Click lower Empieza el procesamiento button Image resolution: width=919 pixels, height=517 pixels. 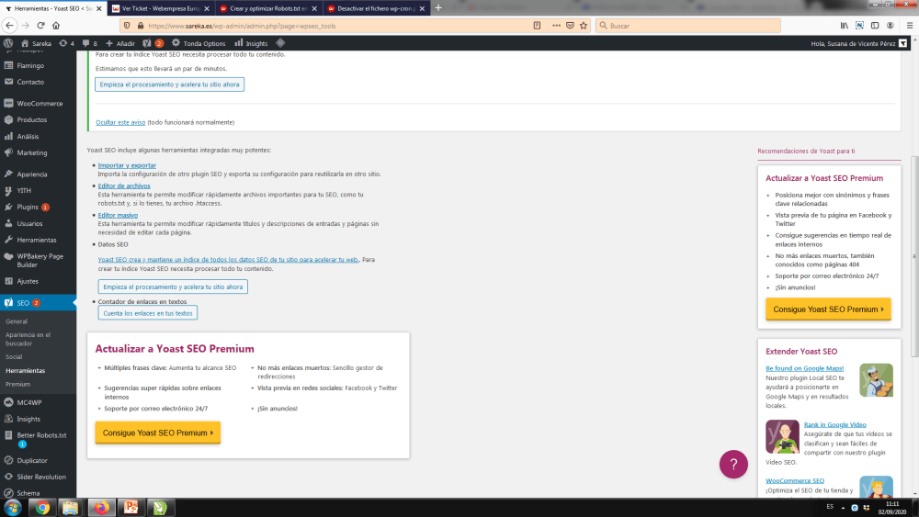tap(173, 287)
